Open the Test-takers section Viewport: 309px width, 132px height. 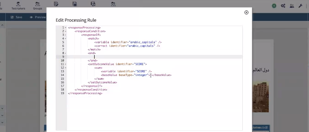pyautogui.click(x=18, y=6)
